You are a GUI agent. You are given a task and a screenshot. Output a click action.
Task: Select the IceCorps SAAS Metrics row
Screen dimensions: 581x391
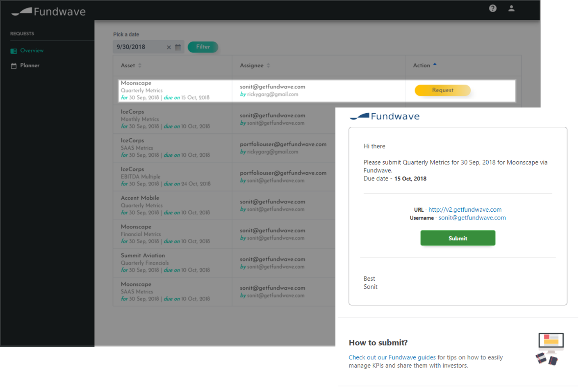point(224,148)
